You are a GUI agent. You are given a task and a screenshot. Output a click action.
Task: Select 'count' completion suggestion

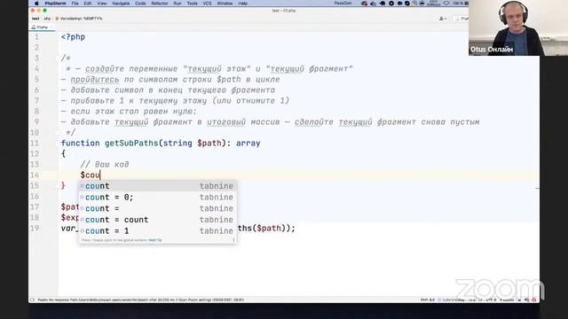pos(157,186)
